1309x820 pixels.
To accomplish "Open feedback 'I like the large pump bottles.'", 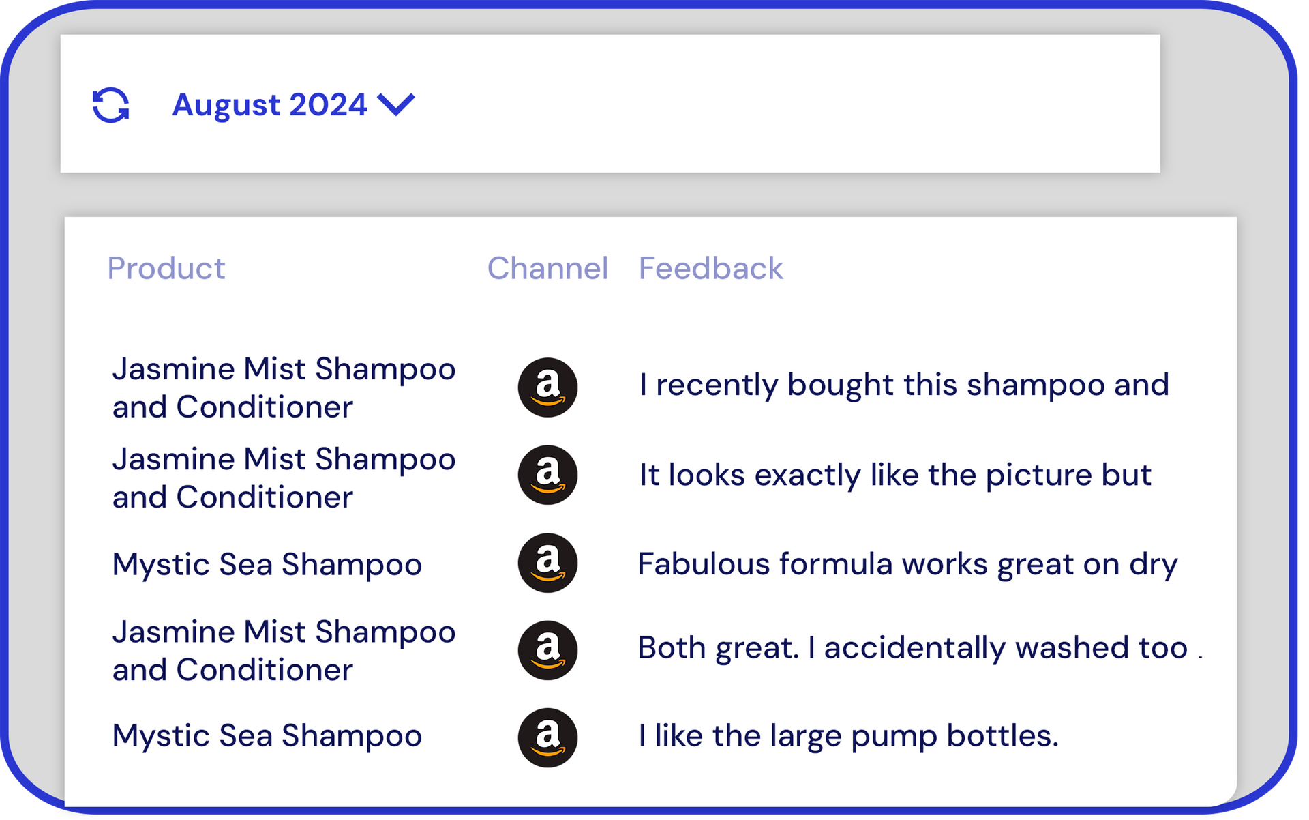I will pos(849,737).
